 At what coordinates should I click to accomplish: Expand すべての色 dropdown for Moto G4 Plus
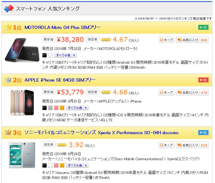[65, 55]
